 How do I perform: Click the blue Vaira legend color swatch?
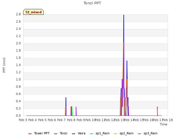tap(73, 134)
